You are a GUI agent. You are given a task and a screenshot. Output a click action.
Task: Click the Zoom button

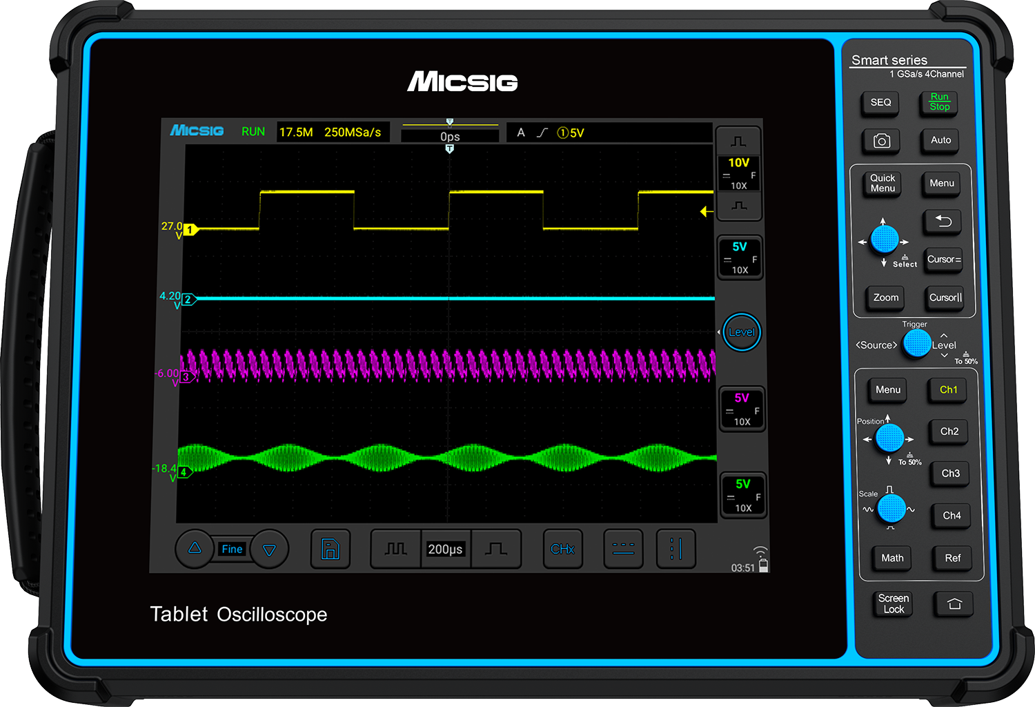pyautogui.click(x=886, y=298)
